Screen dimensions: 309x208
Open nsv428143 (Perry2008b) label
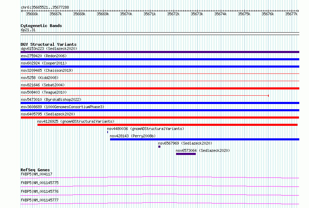tap(133, 136)
